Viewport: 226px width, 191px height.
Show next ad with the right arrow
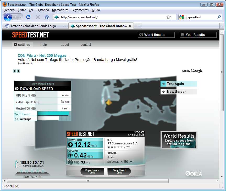(x=18, y=71)
